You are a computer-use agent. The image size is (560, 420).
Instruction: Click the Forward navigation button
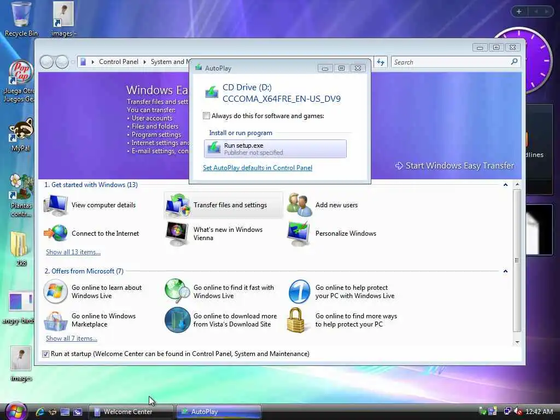pos(62,62)
